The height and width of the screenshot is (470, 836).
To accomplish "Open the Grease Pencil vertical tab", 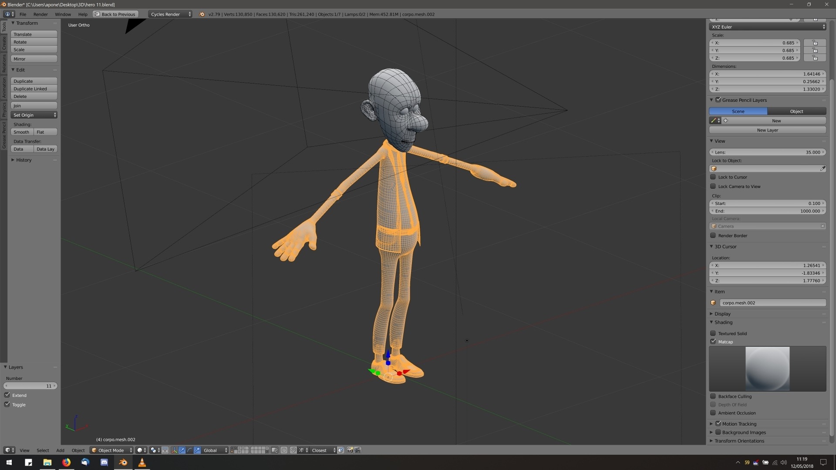I will coord(4,135).
